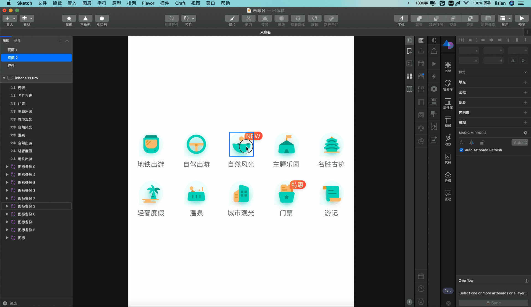
Task: Expand the 图标备份 9 layer group
Action: coord(7,167)
